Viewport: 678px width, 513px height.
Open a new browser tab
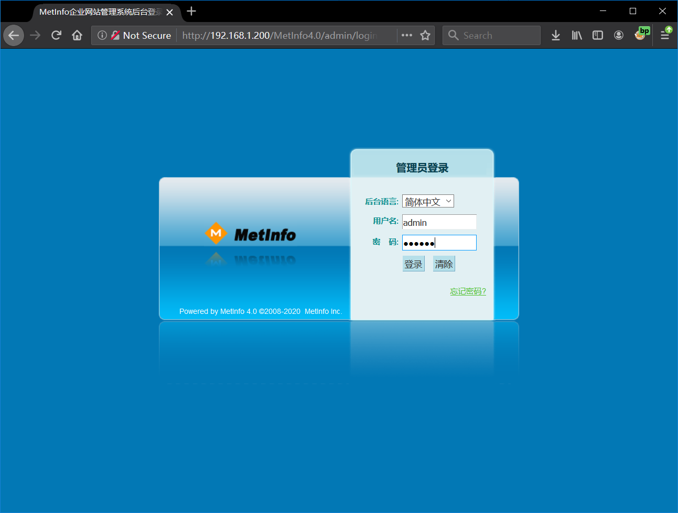pyautogui.click(x=191, y=11)
